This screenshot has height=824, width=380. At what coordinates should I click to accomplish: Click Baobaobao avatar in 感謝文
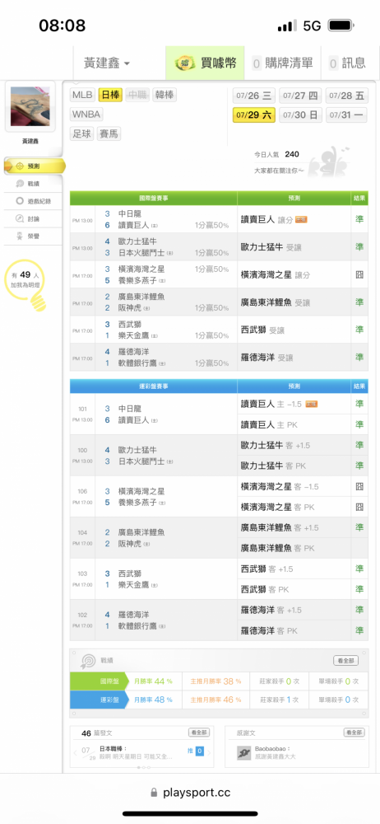[244, 754]
